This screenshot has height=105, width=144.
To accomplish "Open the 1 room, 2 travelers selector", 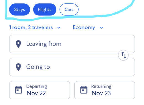I will pos(35,27).
